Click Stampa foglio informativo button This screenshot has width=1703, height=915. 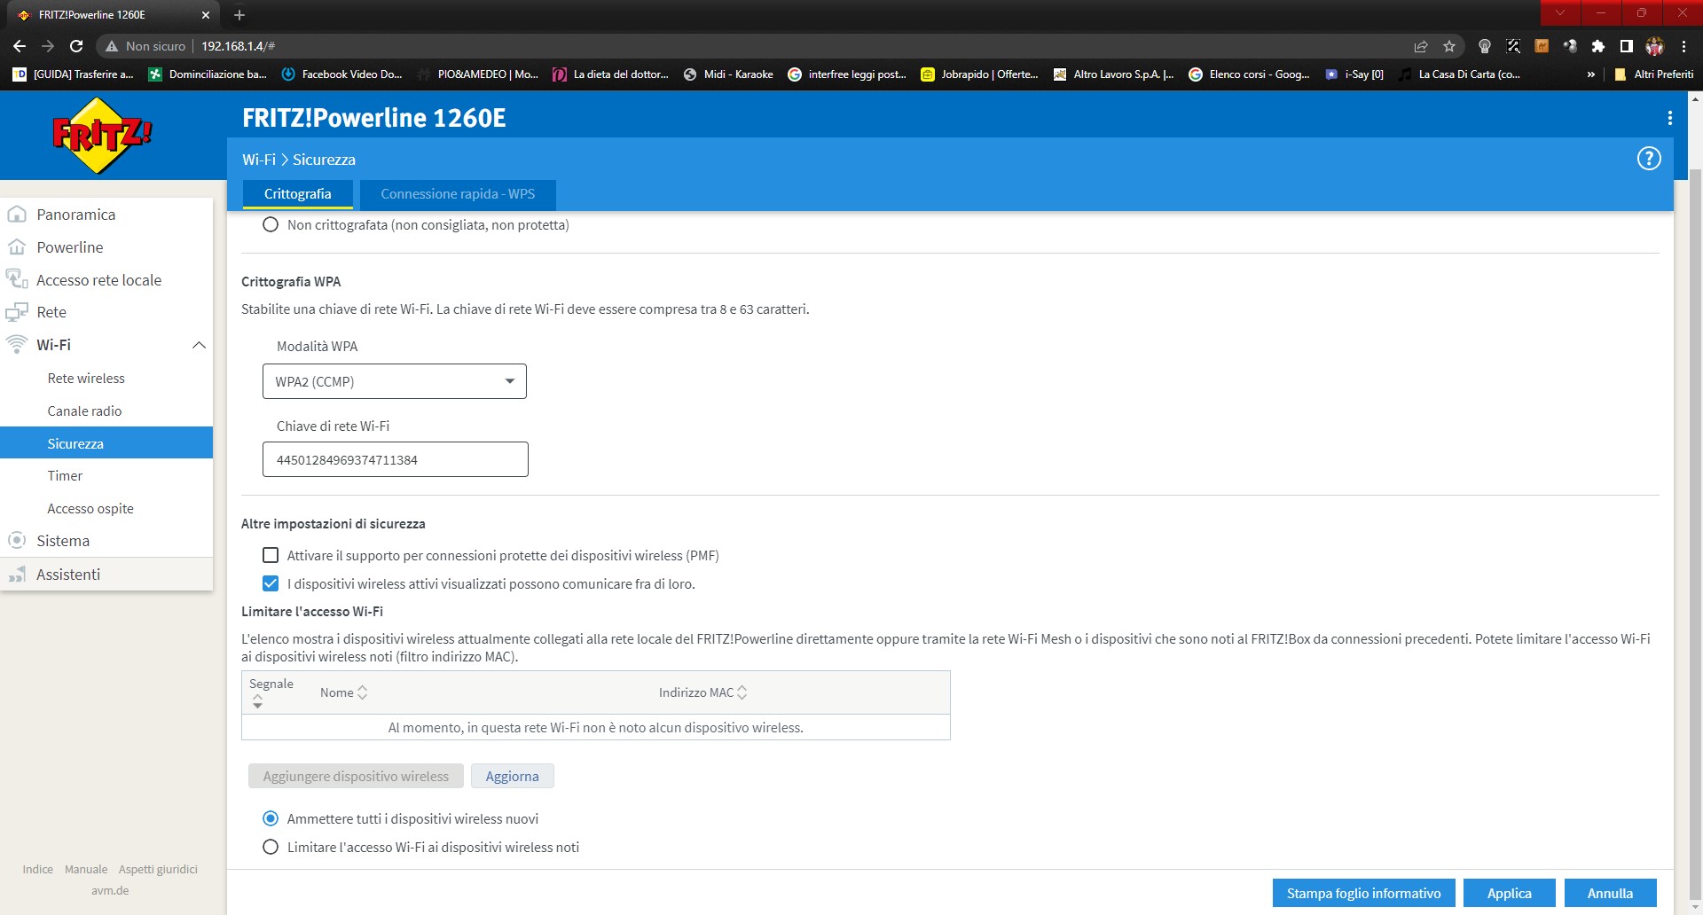click(x=1363, y=893)
